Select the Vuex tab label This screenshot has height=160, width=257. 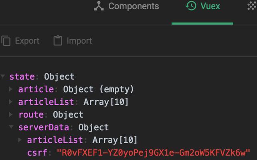[210, 6]
